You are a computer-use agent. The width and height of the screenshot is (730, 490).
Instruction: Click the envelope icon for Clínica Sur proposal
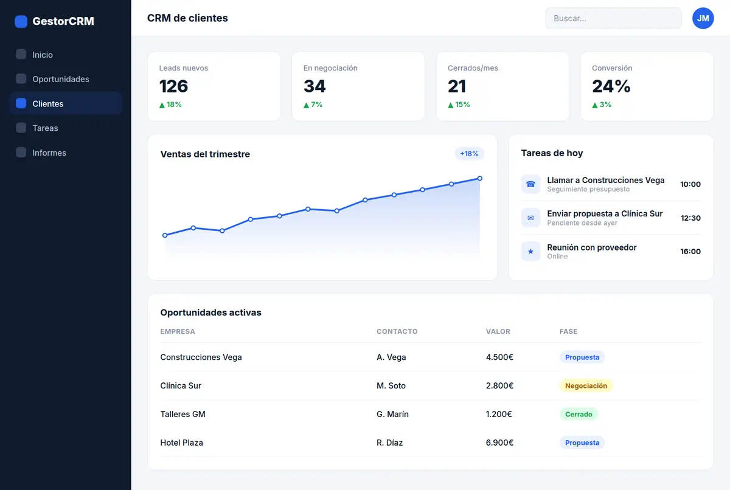coord(530,218)
